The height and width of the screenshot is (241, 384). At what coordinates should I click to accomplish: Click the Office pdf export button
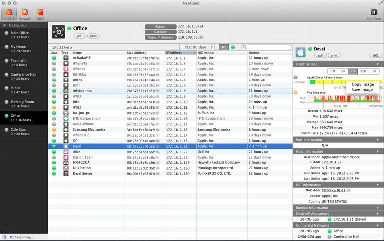[79, 36]
